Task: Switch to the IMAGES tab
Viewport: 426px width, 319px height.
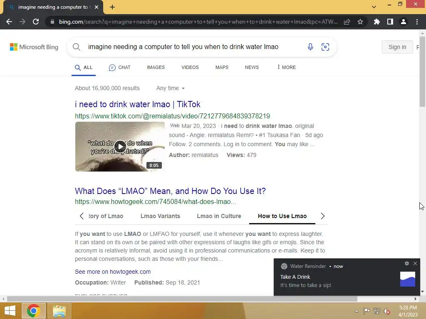Action: 156,67
